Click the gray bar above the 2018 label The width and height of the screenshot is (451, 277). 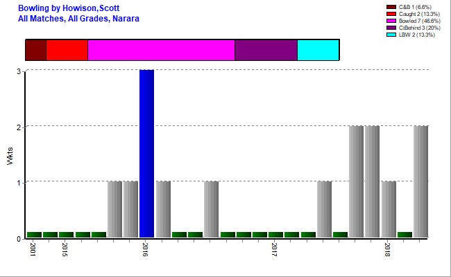(x=389, y=209)
